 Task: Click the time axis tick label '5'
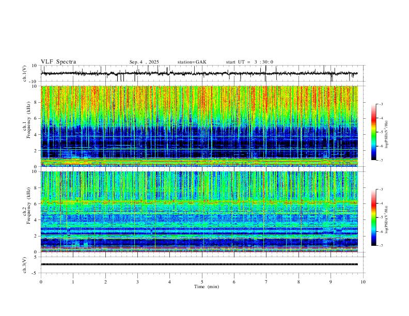click(x=202, y=282)
